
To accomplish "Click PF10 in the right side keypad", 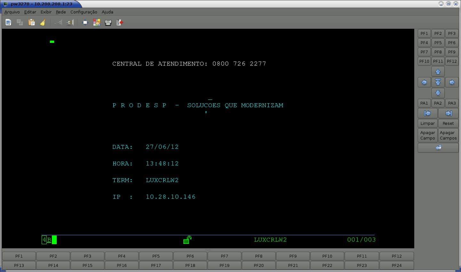I will coord(424,61).
